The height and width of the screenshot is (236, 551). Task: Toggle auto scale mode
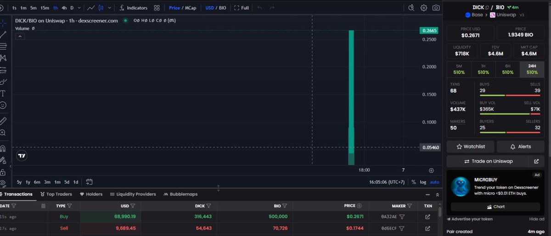[x=434, y=182]
